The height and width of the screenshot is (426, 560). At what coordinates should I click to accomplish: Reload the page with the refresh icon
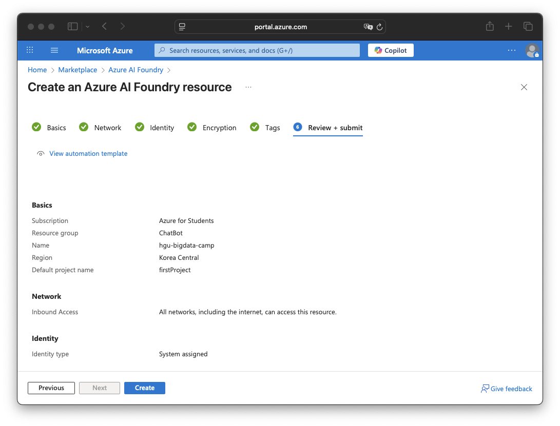click(380, 27)
